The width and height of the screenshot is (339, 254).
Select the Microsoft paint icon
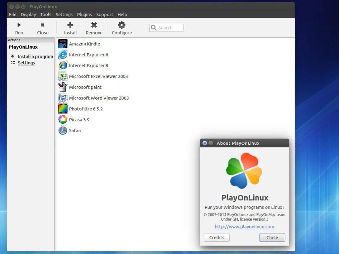[x=63, y=87]
